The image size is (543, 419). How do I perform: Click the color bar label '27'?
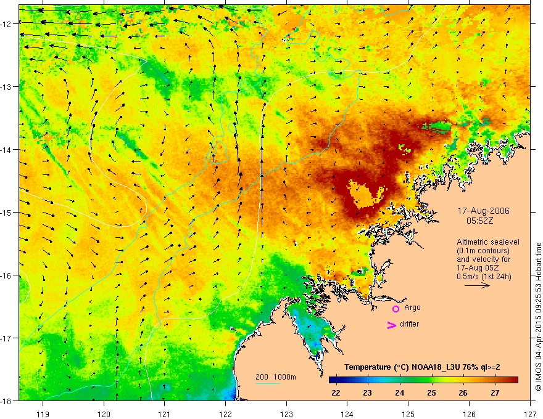tap(495, 393)
